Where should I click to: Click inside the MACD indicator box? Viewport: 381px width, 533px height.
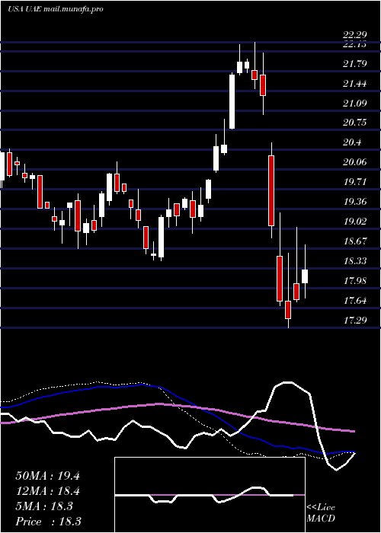210,495
